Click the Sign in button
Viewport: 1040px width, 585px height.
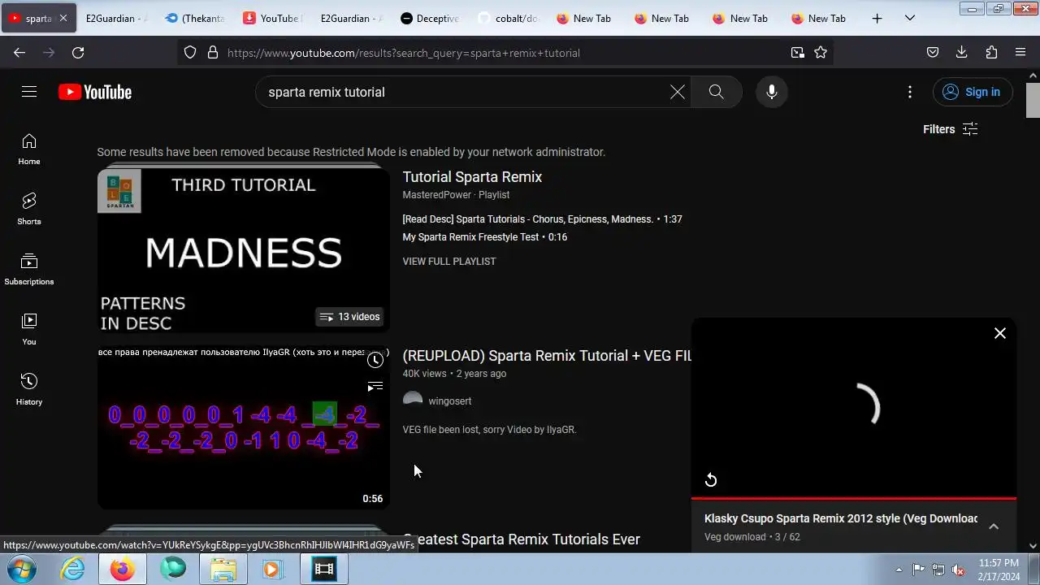pos(973,92)
